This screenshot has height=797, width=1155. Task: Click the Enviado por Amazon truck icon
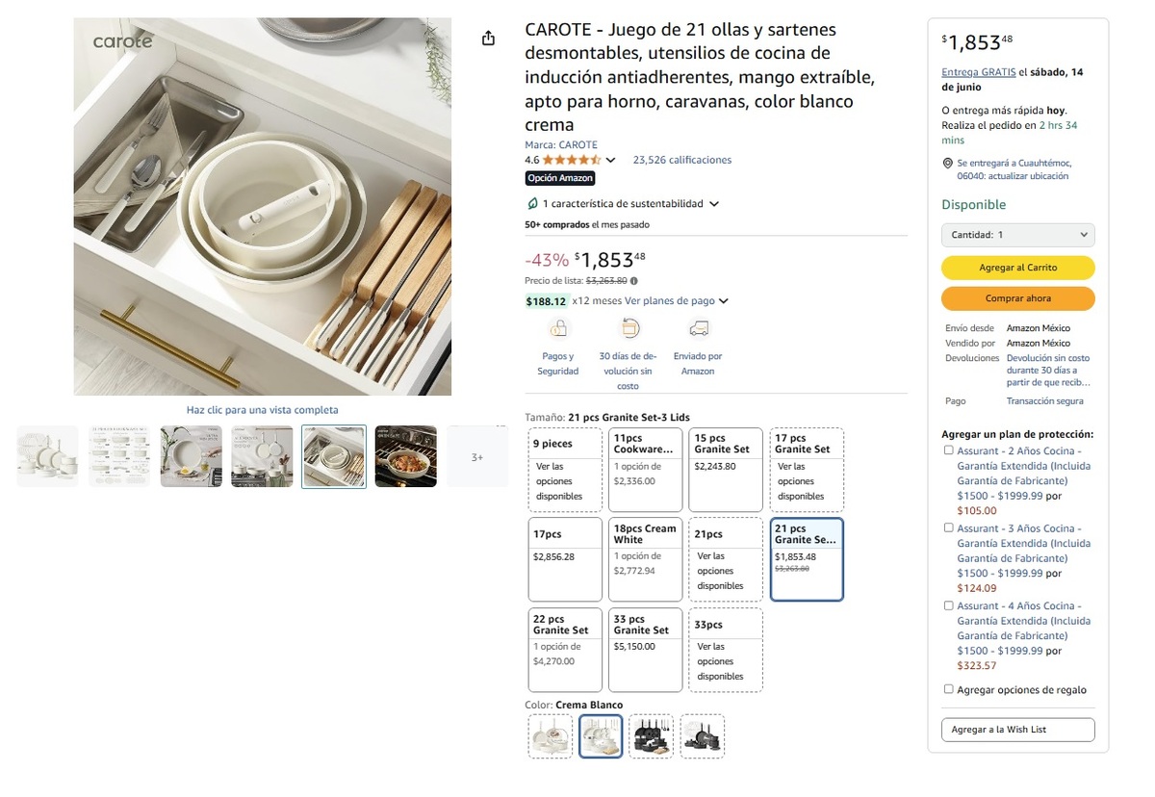(x=699, y=329)
